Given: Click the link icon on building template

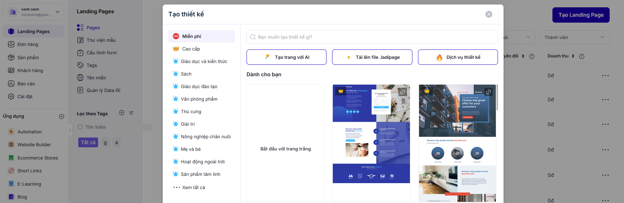Looking at the screenshot, I should click(489, 92).
